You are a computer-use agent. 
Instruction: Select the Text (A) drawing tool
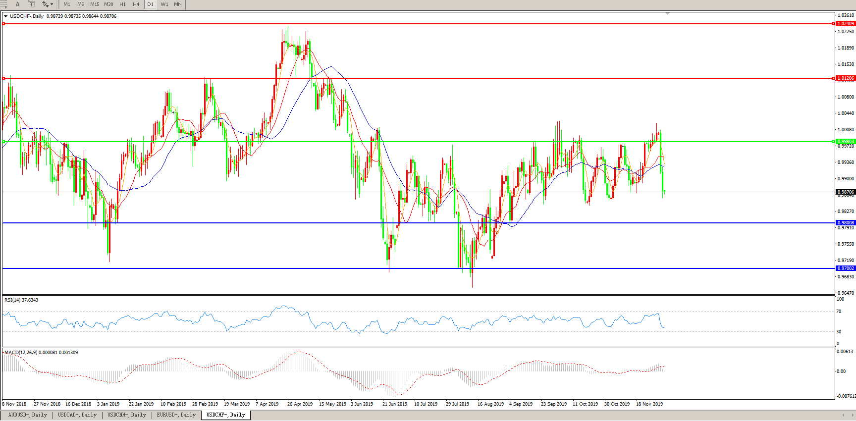(x=18, y=4)
